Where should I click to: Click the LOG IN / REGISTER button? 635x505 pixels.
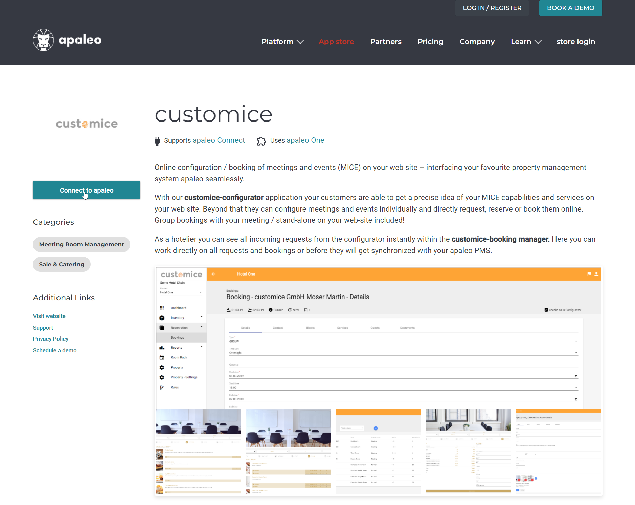coord(492,8)
